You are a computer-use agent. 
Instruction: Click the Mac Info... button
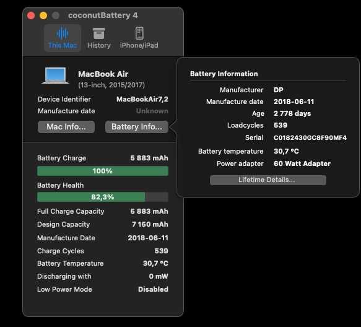(x=66, y=127)
